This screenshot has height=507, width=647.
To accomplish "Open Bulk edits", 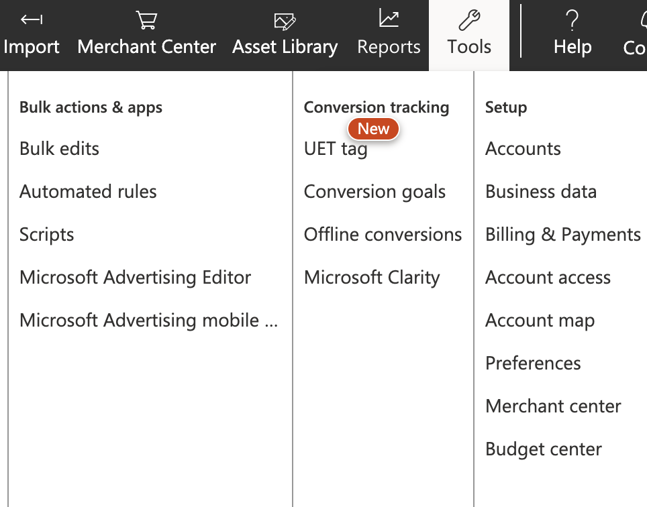I will pos(60,149).
